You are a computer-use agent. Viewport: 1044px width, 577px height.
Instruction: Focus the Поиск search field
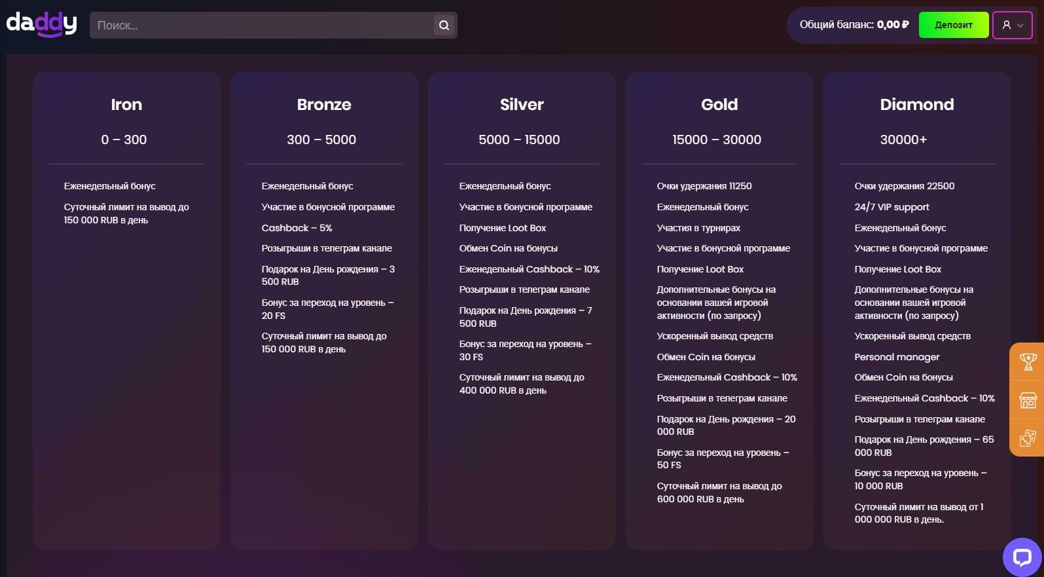pyautogui.click(x=262, y=26)
